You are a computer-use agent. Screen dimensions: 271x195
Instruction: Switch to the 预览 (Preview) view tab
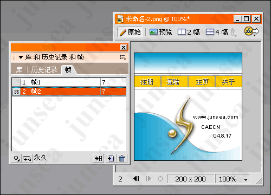160,32
